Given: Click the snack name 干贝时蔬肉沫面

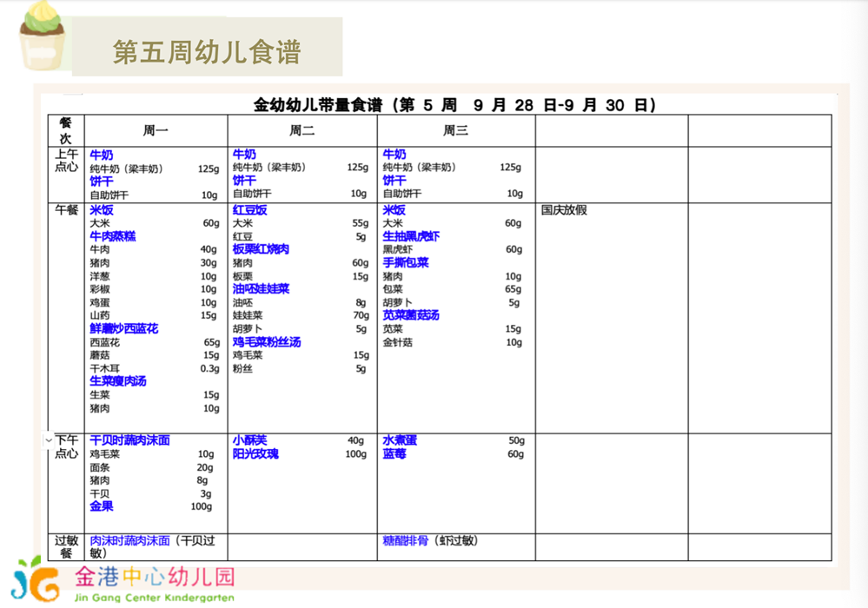Looking at the screenshot, I should (x=130, y=440).
